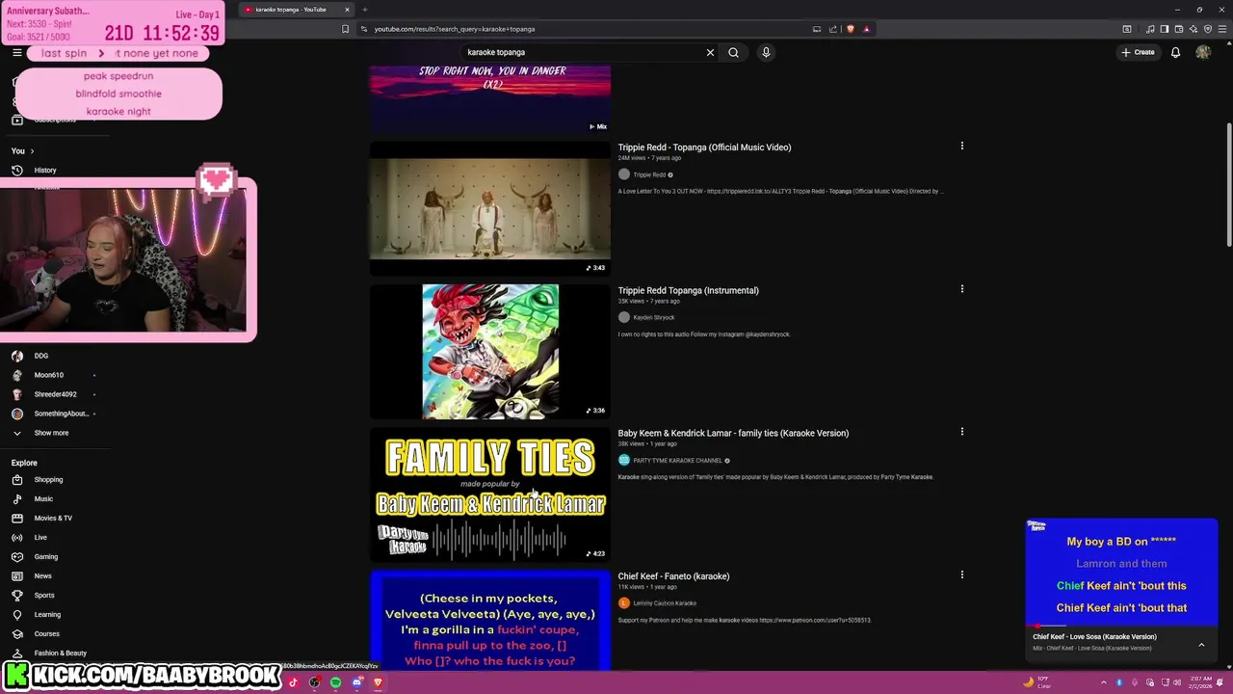Screen dimensions: 1233x694
Task: Click the address bar URL
Action: [455, 29]
